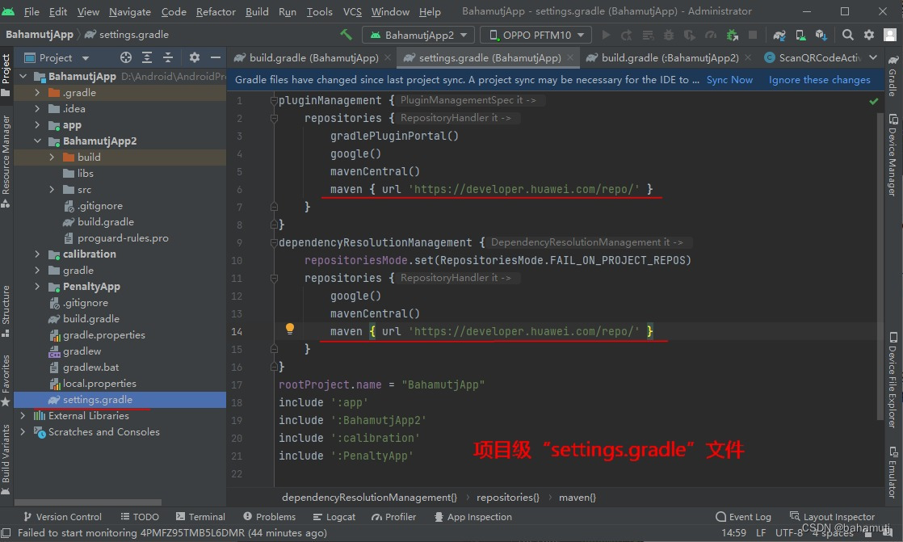Switch to build.gradle (:BahamutjApp2) tab

point(669,57)
